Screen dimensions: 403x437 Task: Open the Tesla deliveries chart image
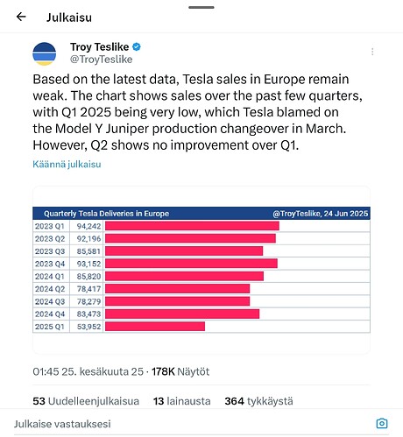tap(201, 270)
